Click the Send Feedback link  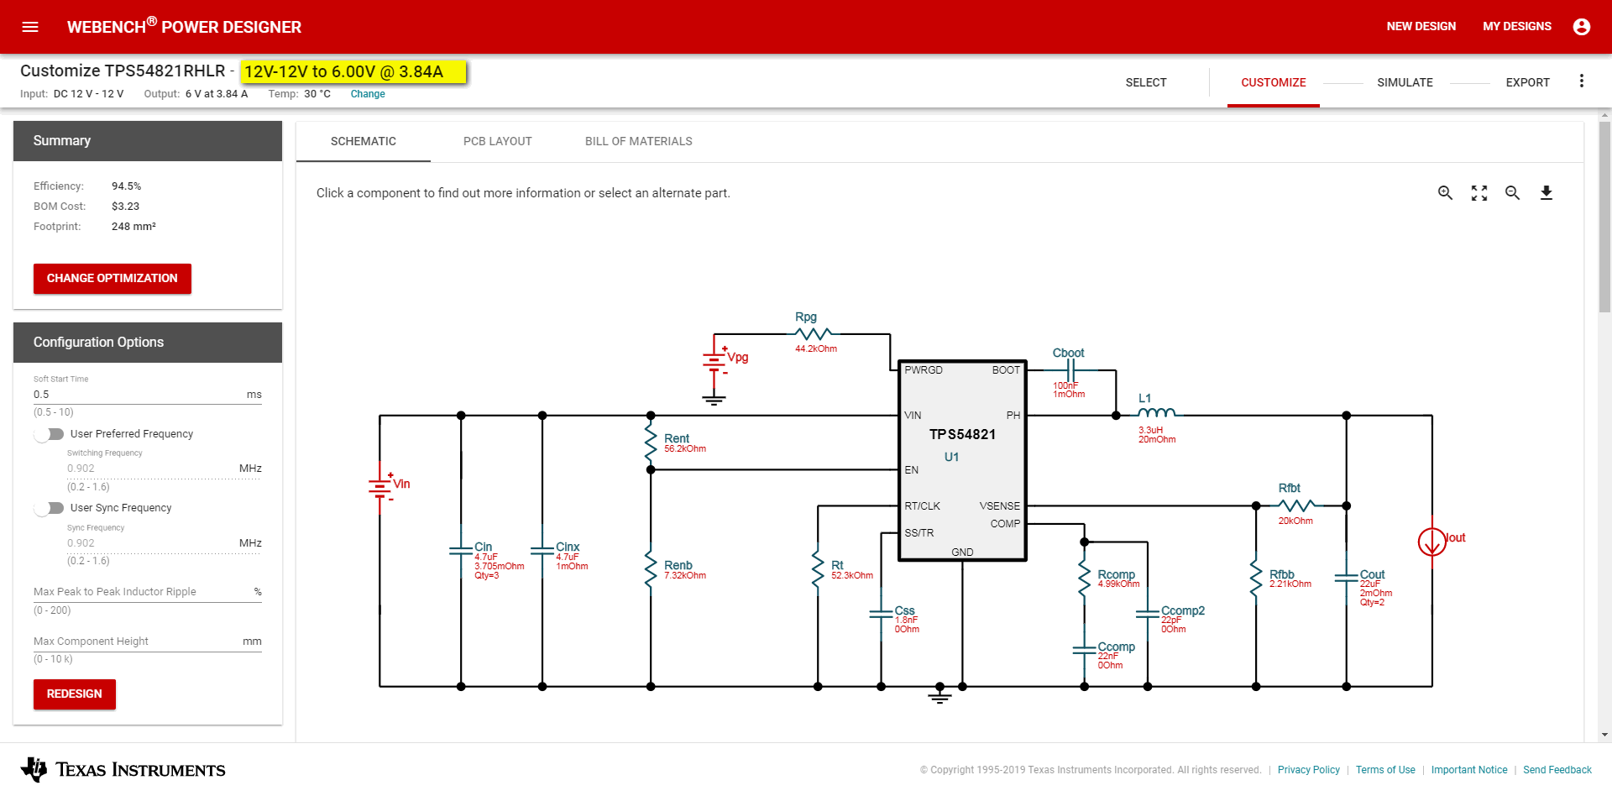pyautogui.click(x=1557, y=770)
